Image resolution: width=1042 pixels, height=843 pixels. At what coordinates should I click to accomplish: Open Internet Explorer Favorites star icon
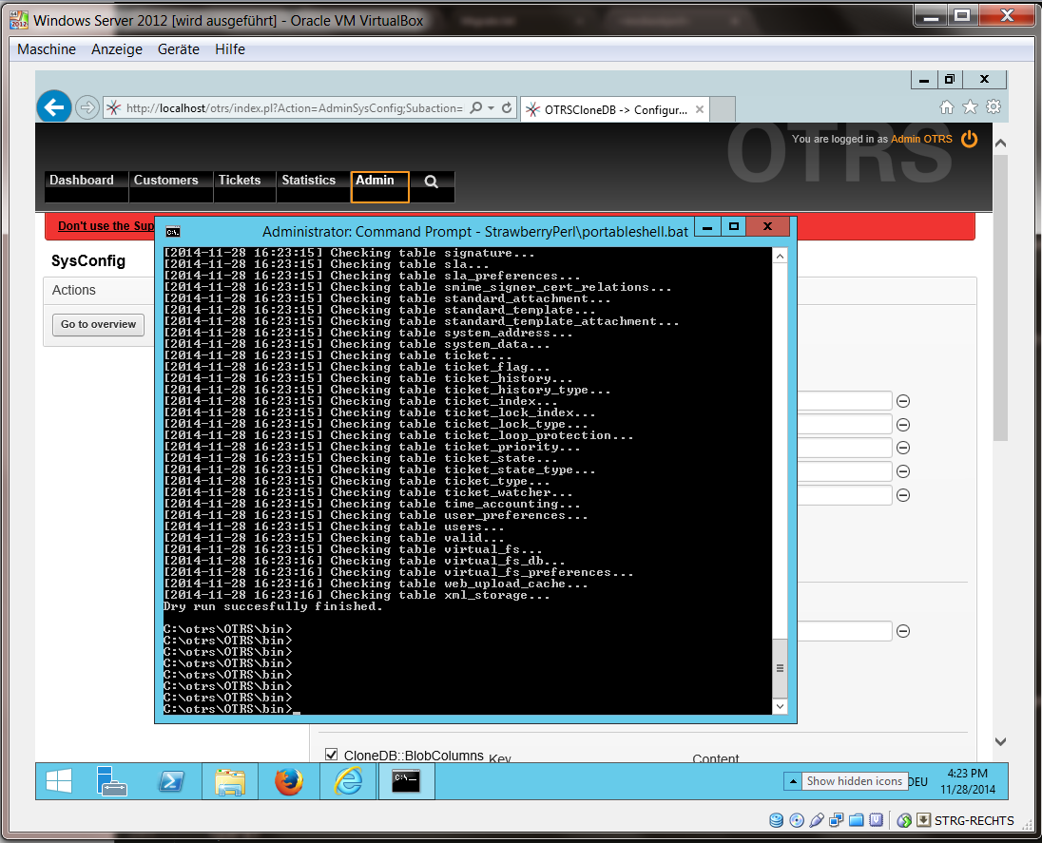[x=968, y=107]
